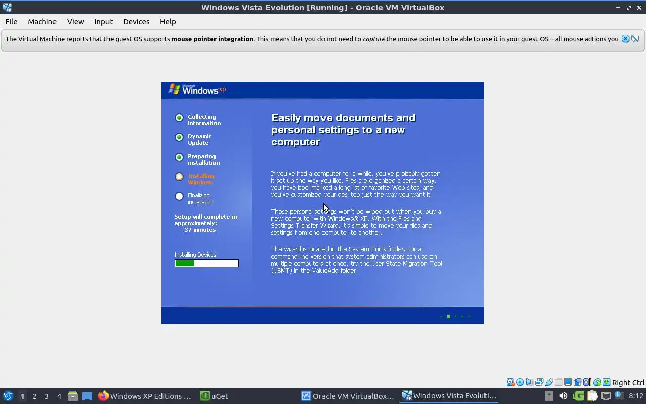
Task: Click the clipboard manager tray icon
Action: [592, 396]
